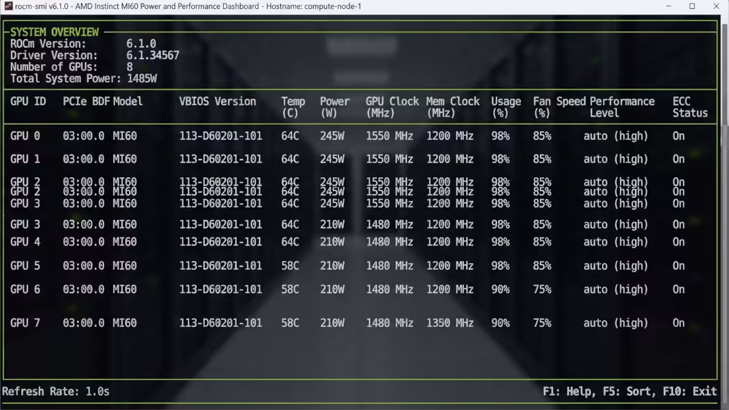Click GPU 6's fan speed 75%
The height and width of the screenshot is (410, 729).
click(542, 289)
